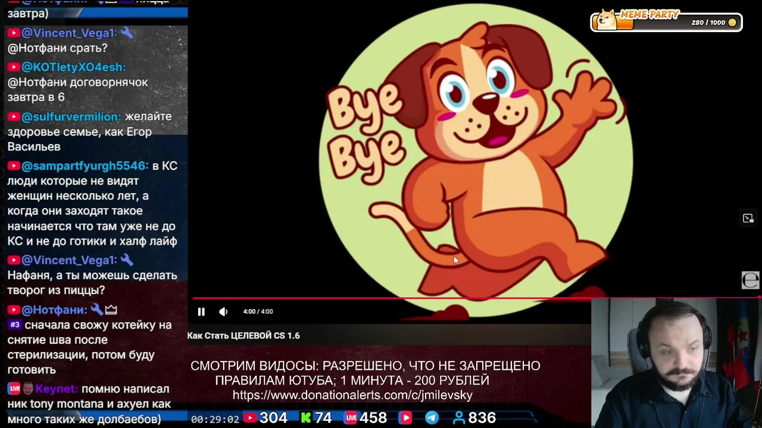Click the YouTube icon left of the Telegram icon

coord(405,418)
